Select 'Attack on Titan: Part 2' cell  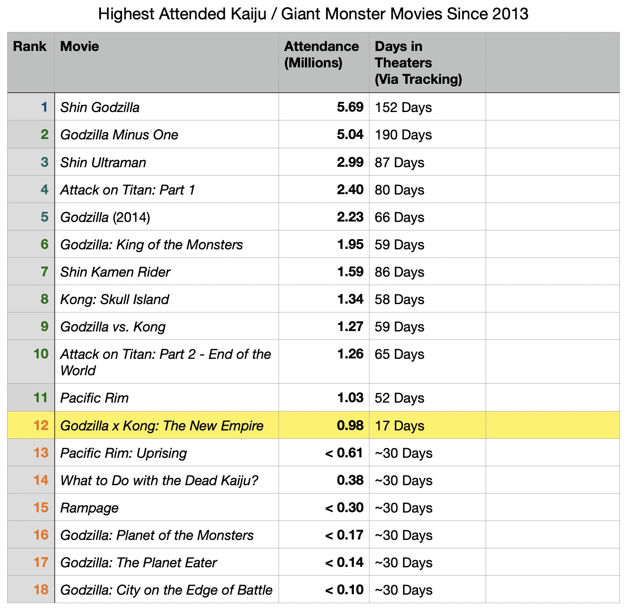click(x=167, y=362)
